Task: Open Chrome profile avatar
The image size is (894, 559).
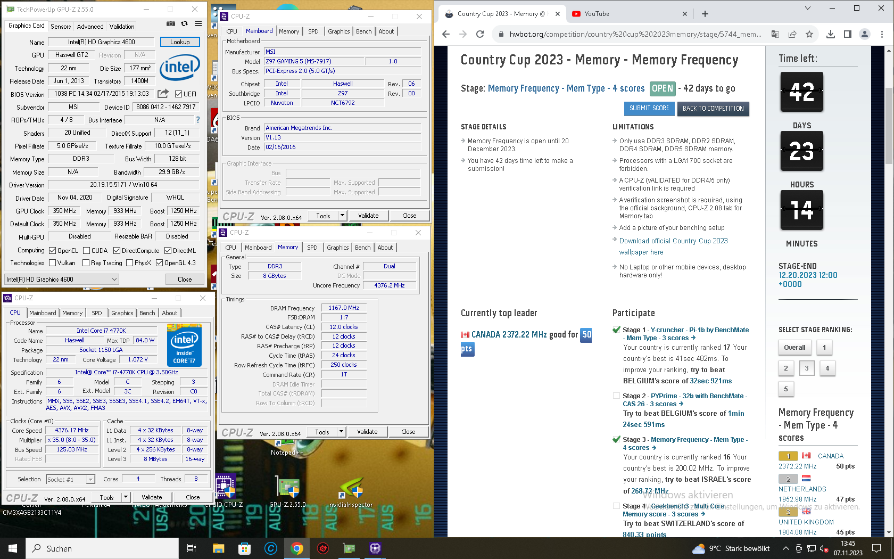Action: [865, 34]
